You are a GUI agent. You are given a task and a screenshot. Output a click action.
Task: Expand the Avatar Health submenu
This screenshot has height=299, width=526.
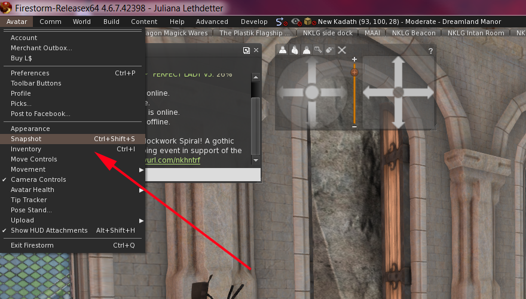coord(72,190)
